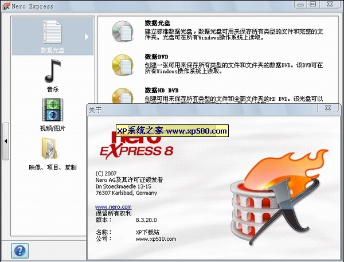Viewport: 344px width, 262px height.
Task: Click the www.xp510.com company text
Action: coord(156,238)
